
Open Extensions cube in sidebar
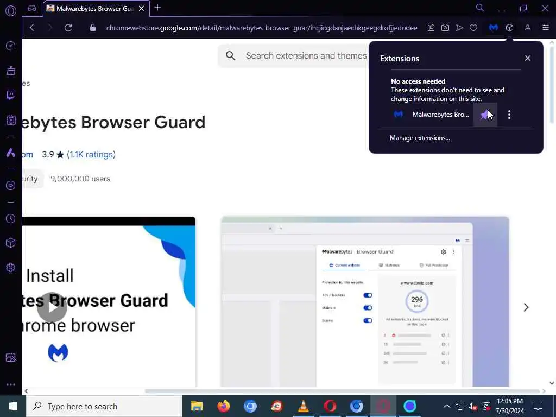[x=11, y=243]
